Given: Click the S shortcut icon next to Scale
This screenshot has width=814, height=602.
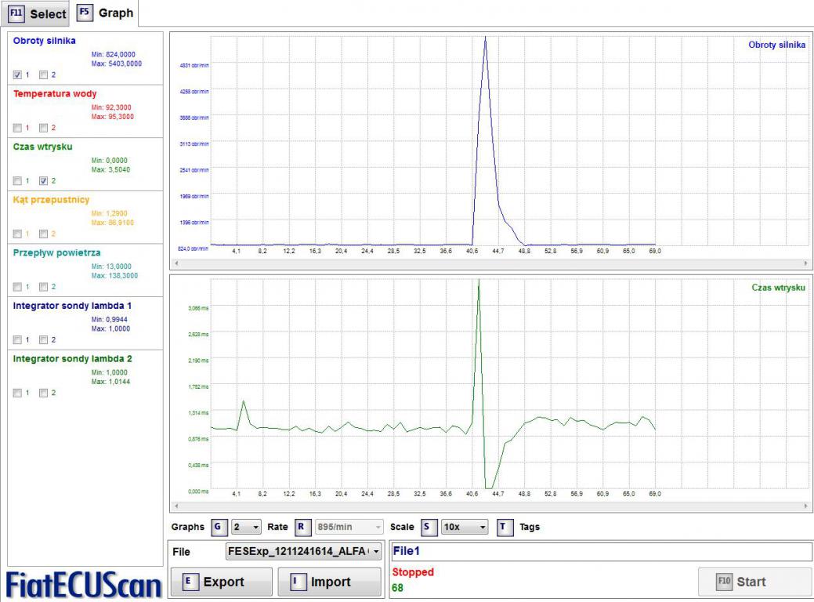Looking at the screenshot, I should click(x=428, y=528).
